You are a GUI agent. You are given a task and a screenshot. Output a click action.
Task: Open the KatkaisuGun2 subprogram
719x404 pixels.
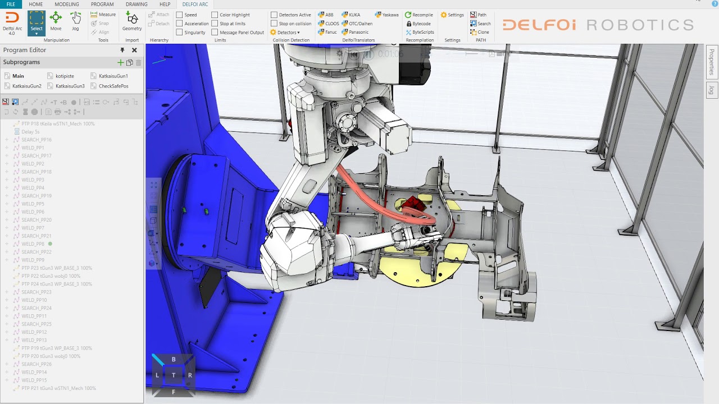click(x=26, y=86)
